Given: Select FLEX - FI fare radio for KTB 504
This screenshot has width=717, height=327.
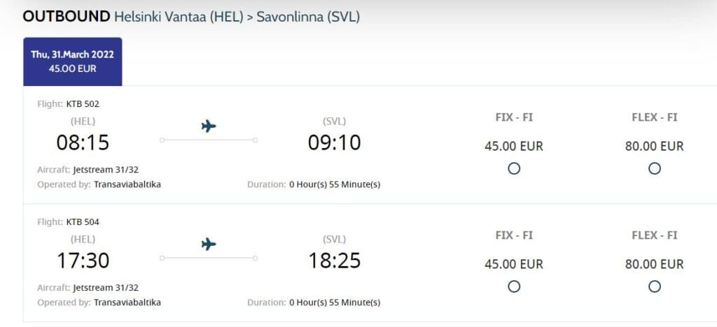Looking at the screenshot, I should pyautogui.click(x=654, y=286).
